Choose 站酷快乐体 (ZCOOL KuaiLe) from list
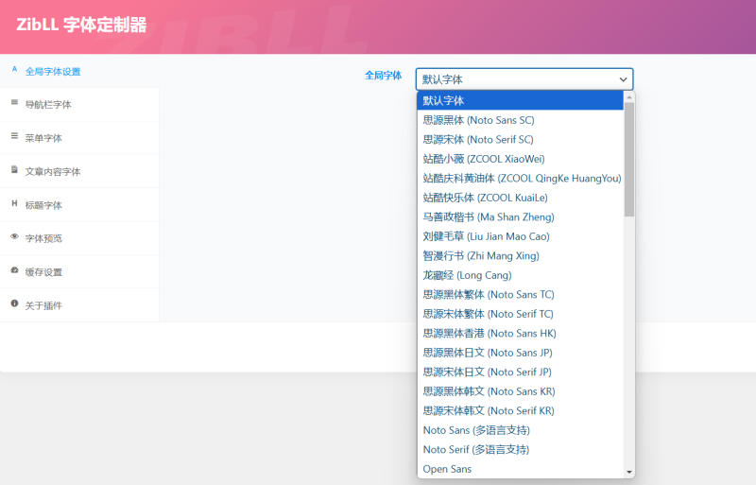This screenshot has height=485, width=756. tap(485, 198)
